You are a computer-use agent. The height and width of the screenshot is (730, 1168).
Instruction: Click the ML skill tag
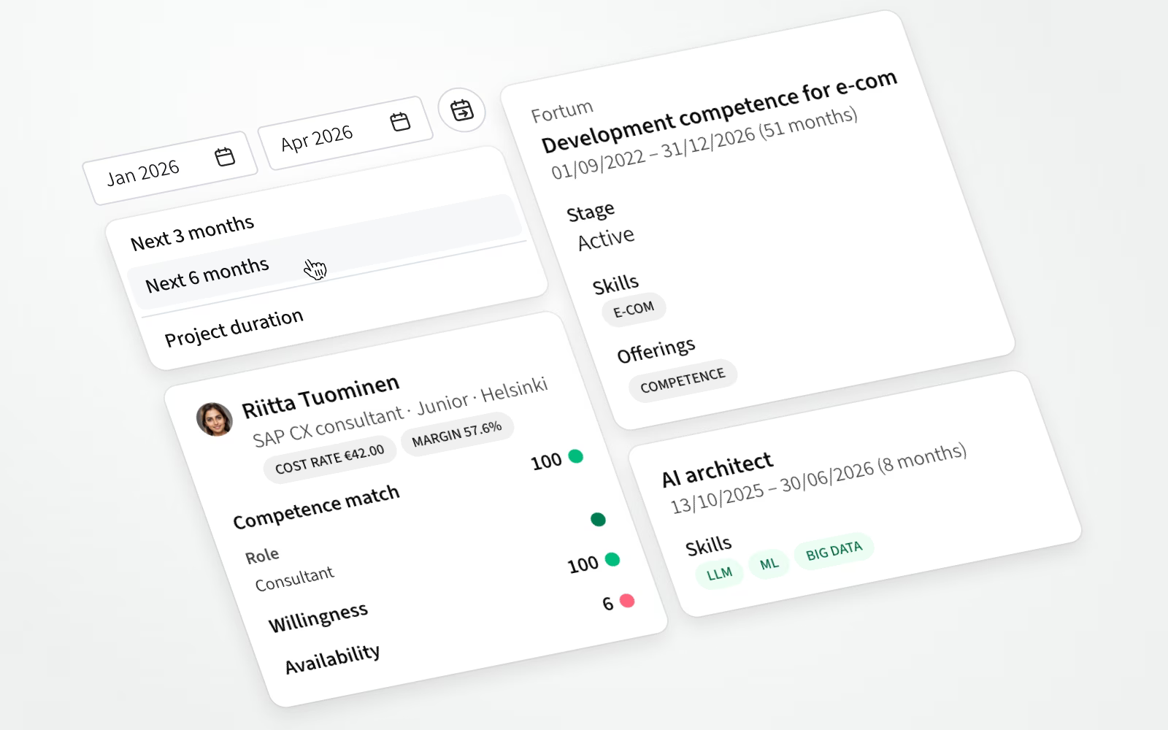pyautogui.click(x=769, y=564)
